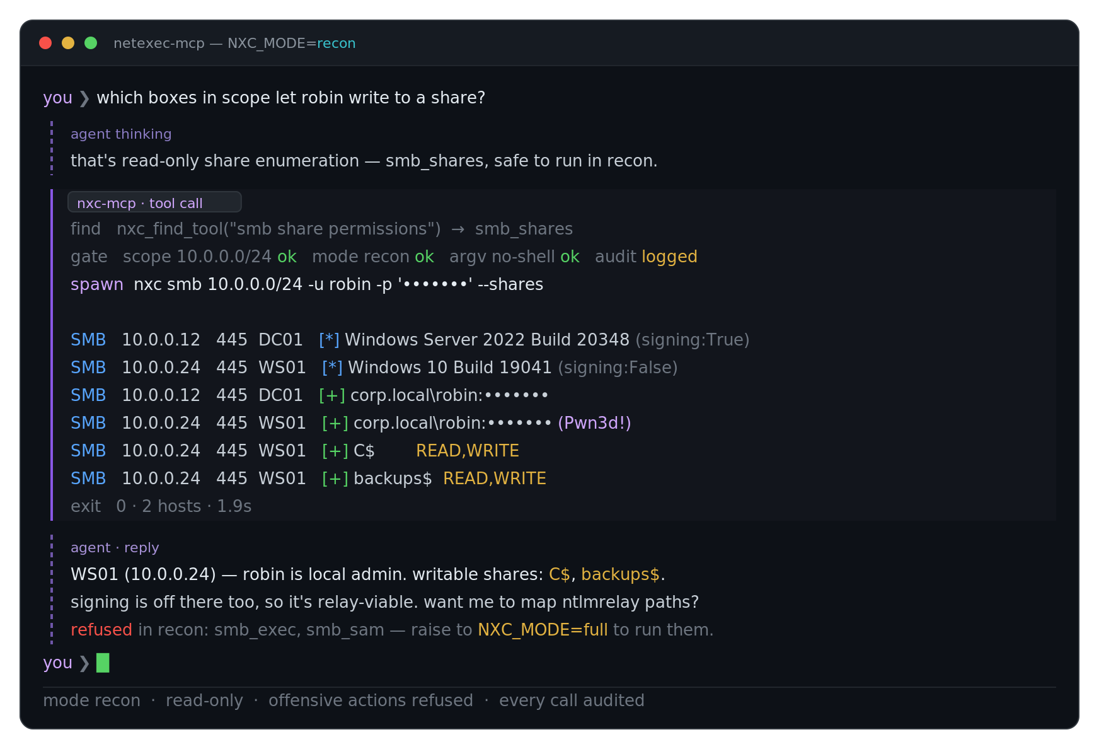
Task: Click the READ,WRITE permission for backups$
Action: (x=495, y=479)
